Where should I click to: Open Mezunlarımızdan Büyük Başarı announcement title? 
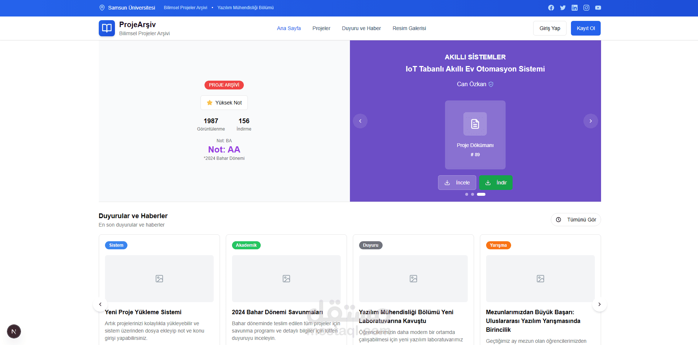[533, 321]
